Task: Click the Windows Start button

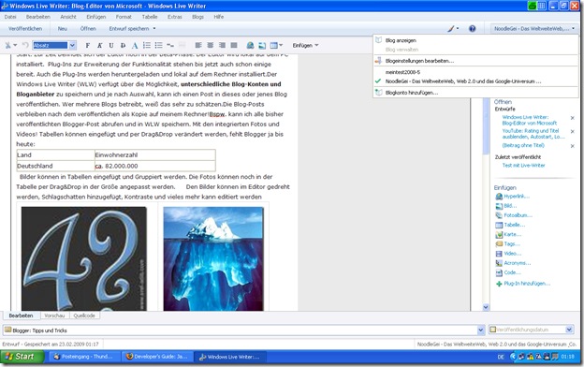Action: [22, 357]
